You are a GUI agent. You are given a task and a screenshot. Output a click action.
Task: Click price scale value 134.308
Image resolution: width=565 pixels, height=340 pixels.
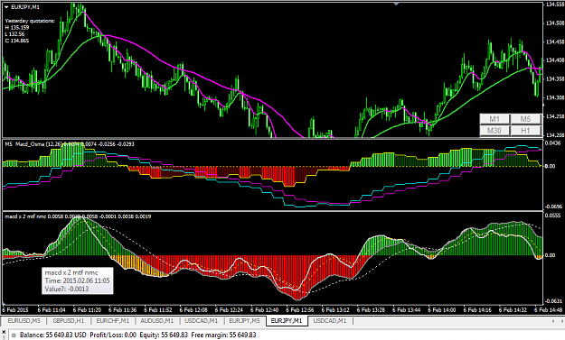[x=555, y=97]
